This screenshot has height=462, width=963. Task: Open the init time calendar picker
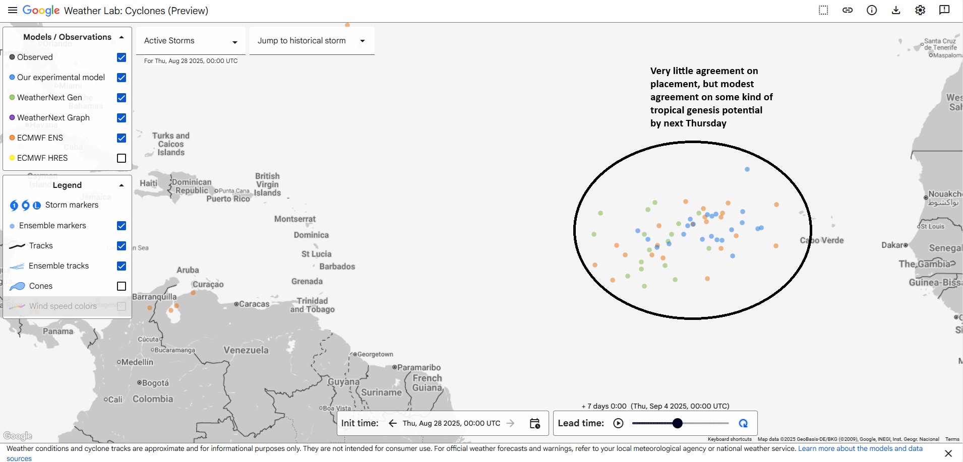535,423
